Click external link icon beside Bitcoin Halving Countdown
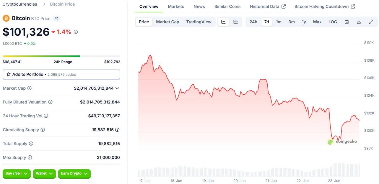Screen dimensions: 379x184 pyautogui.click(x=353, y=6)
